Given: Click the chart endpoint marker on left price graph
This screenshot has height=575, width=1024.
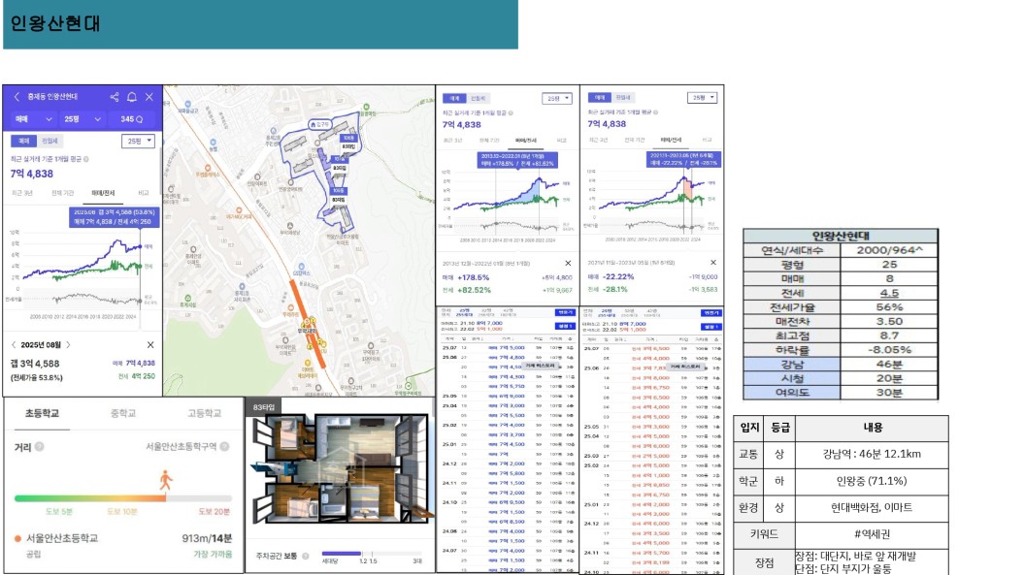Looking at the screenshot, I should point(141,246).
